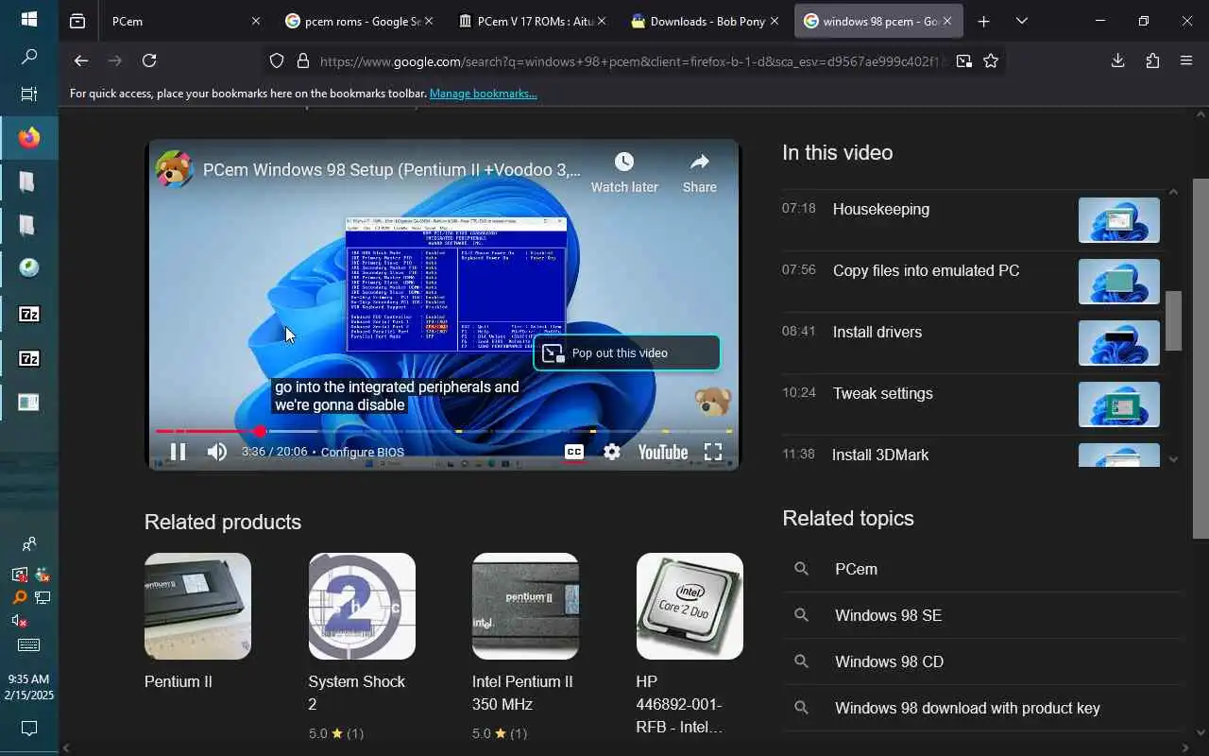Open the video on YouTube via logo
Image resolution: width=1209 pixels, height=756 pixels.
[x=662, y=452]
